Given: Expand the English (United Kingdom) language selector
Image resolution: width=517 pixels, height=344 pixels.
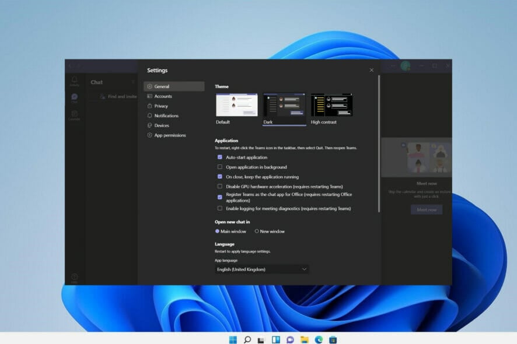Looking at the screenshot, I should (x=261, y=269).
